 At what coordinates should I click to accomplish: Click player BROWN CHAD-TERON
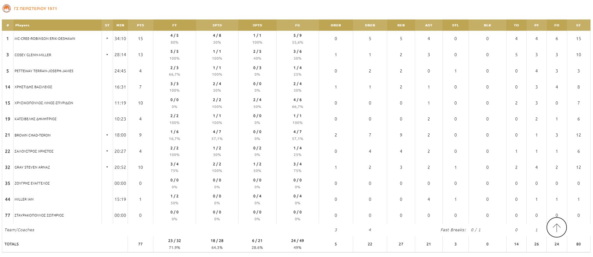[x=32, y=135]
